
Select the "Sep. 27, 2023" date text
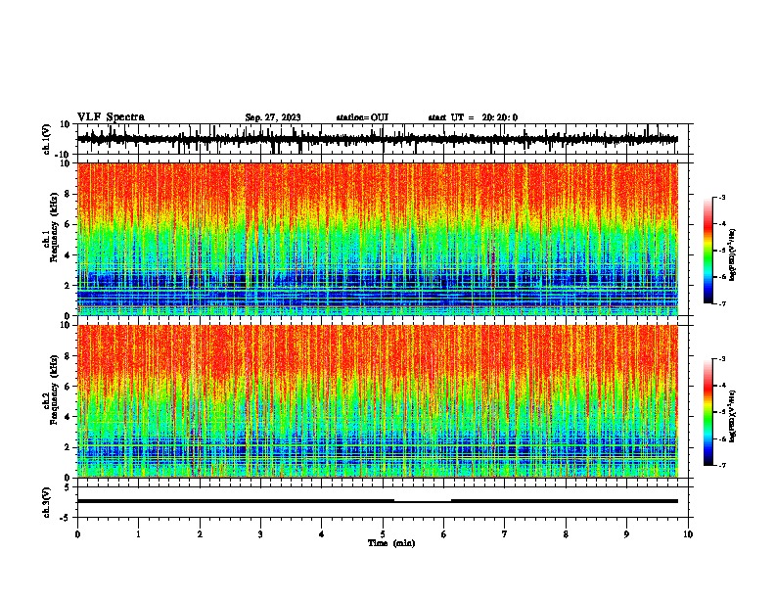pyautogui.click(x=273, y=117)
